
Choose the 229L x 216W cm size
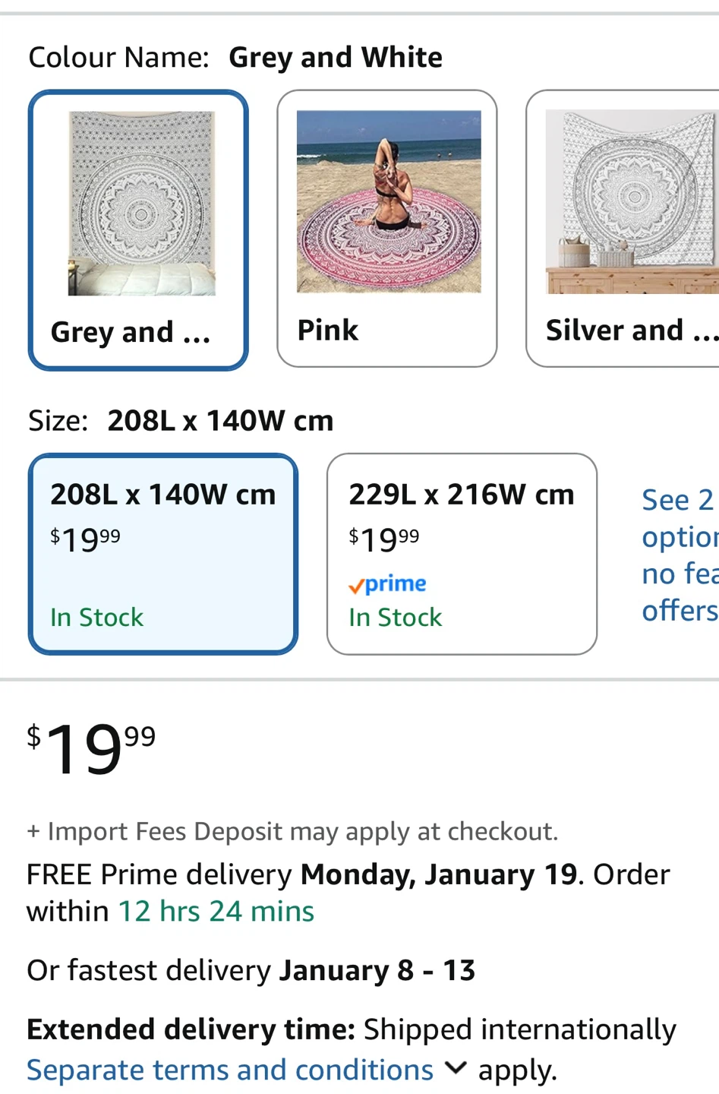pyautogui.click(x=461, y=495)
